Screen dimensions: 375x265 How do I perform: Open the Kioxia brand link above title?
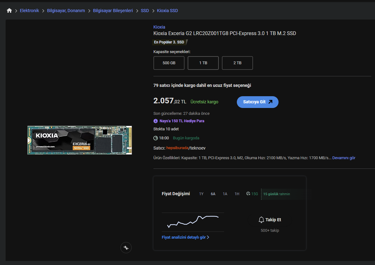[x=159, y=27]
